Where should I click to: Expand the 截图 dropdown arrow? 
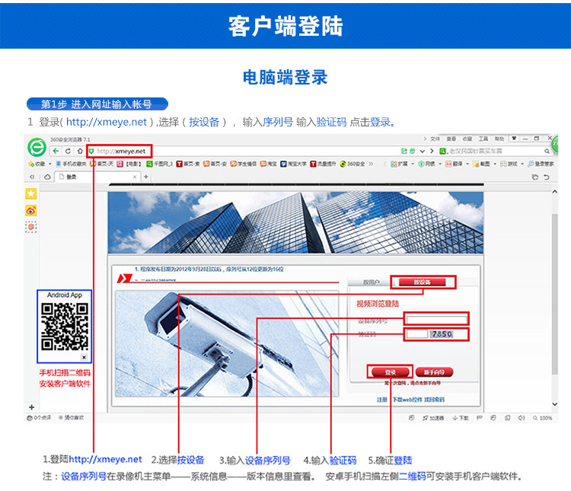[x=495, y=164]
